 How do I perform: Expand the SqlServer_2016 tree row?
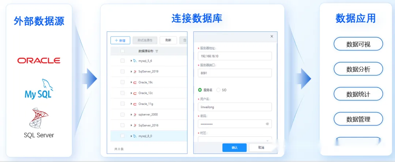131,125
